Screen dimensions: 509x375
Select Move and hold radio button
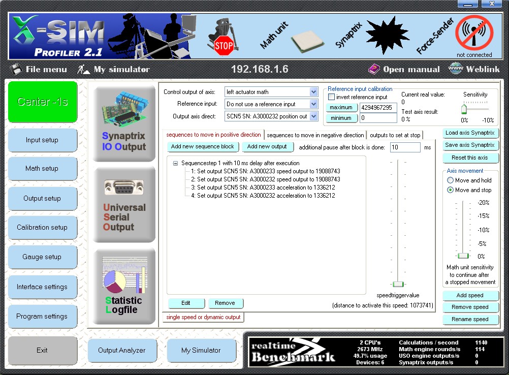point(450,180)
